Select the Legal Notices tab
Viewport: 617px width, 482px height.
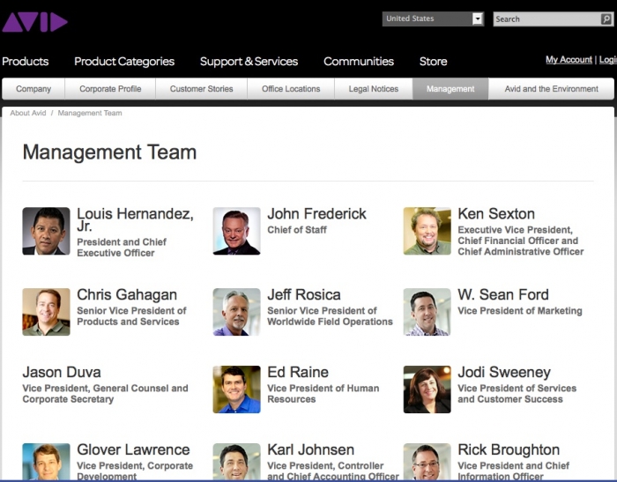[x=374, y=89]
